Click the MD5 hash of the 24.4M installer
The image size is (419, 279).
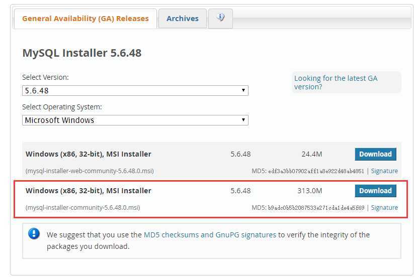pos(316,171)
